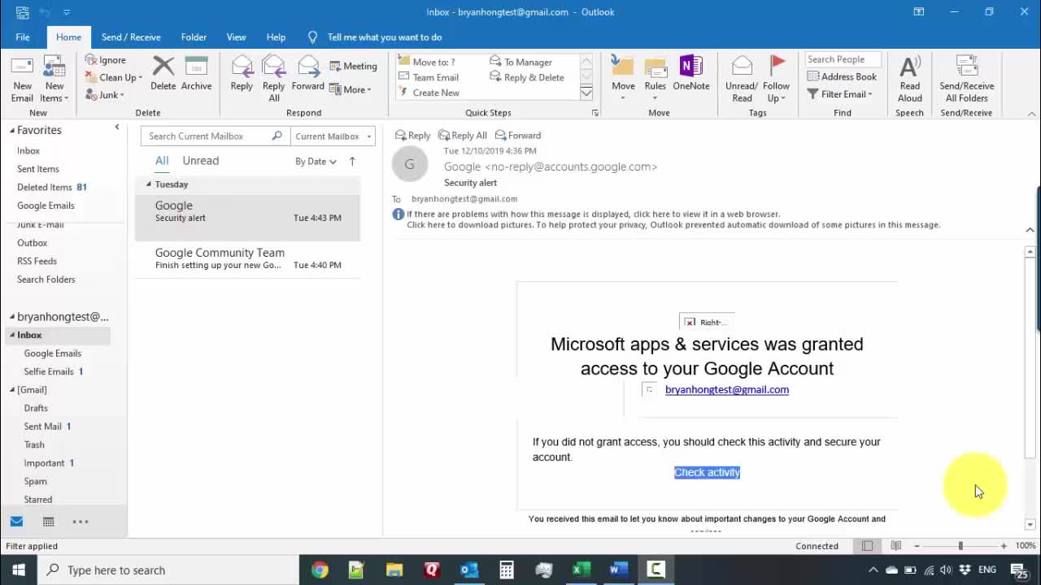1041x585 pixels.
Task: Toggle sort order arrow in message list
Action: [x=352, y=161]
